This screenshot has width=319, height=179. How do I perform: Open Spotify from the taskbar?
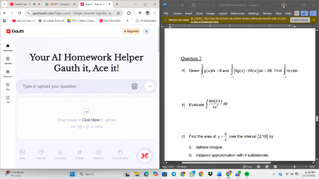pos(247,174)
